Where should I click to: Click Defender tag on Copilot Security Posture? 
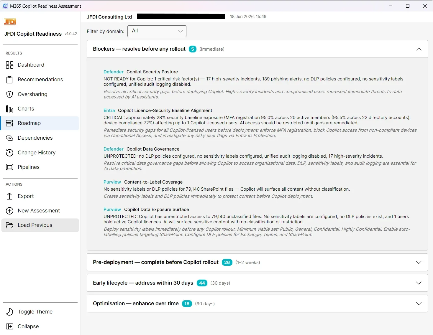click(x=114, y=72)
